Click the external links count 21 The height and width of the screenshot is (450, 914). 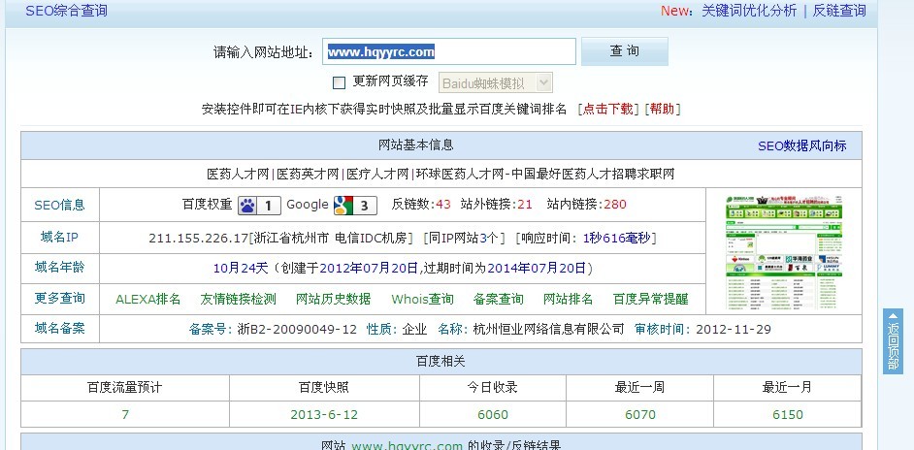(x=525, y=205)
